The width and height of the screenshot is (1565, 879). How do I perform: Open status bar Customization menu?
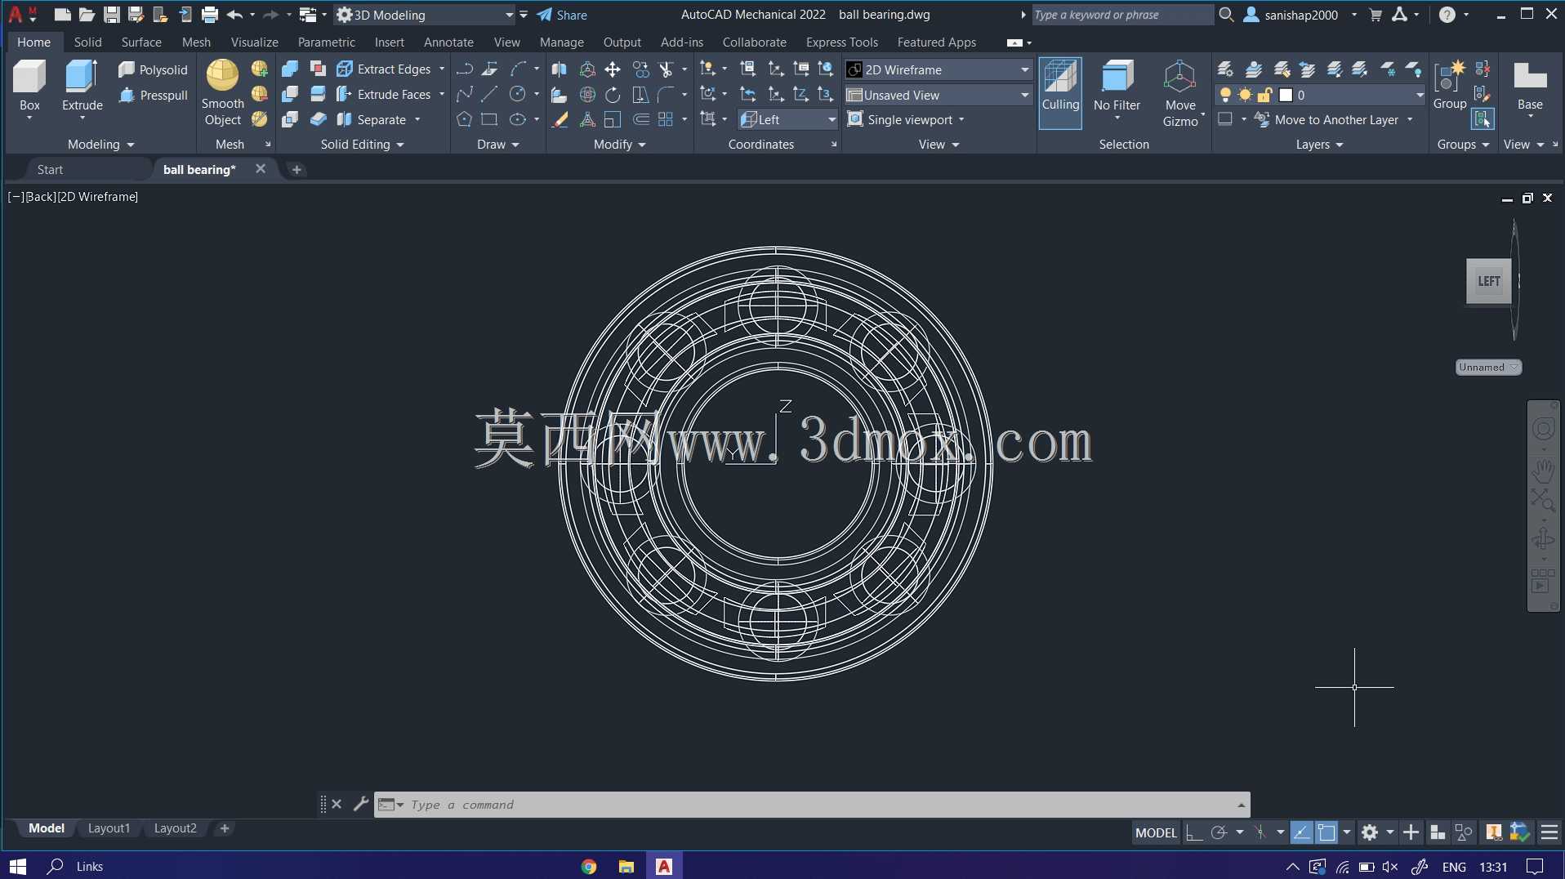coord(1549,832)
